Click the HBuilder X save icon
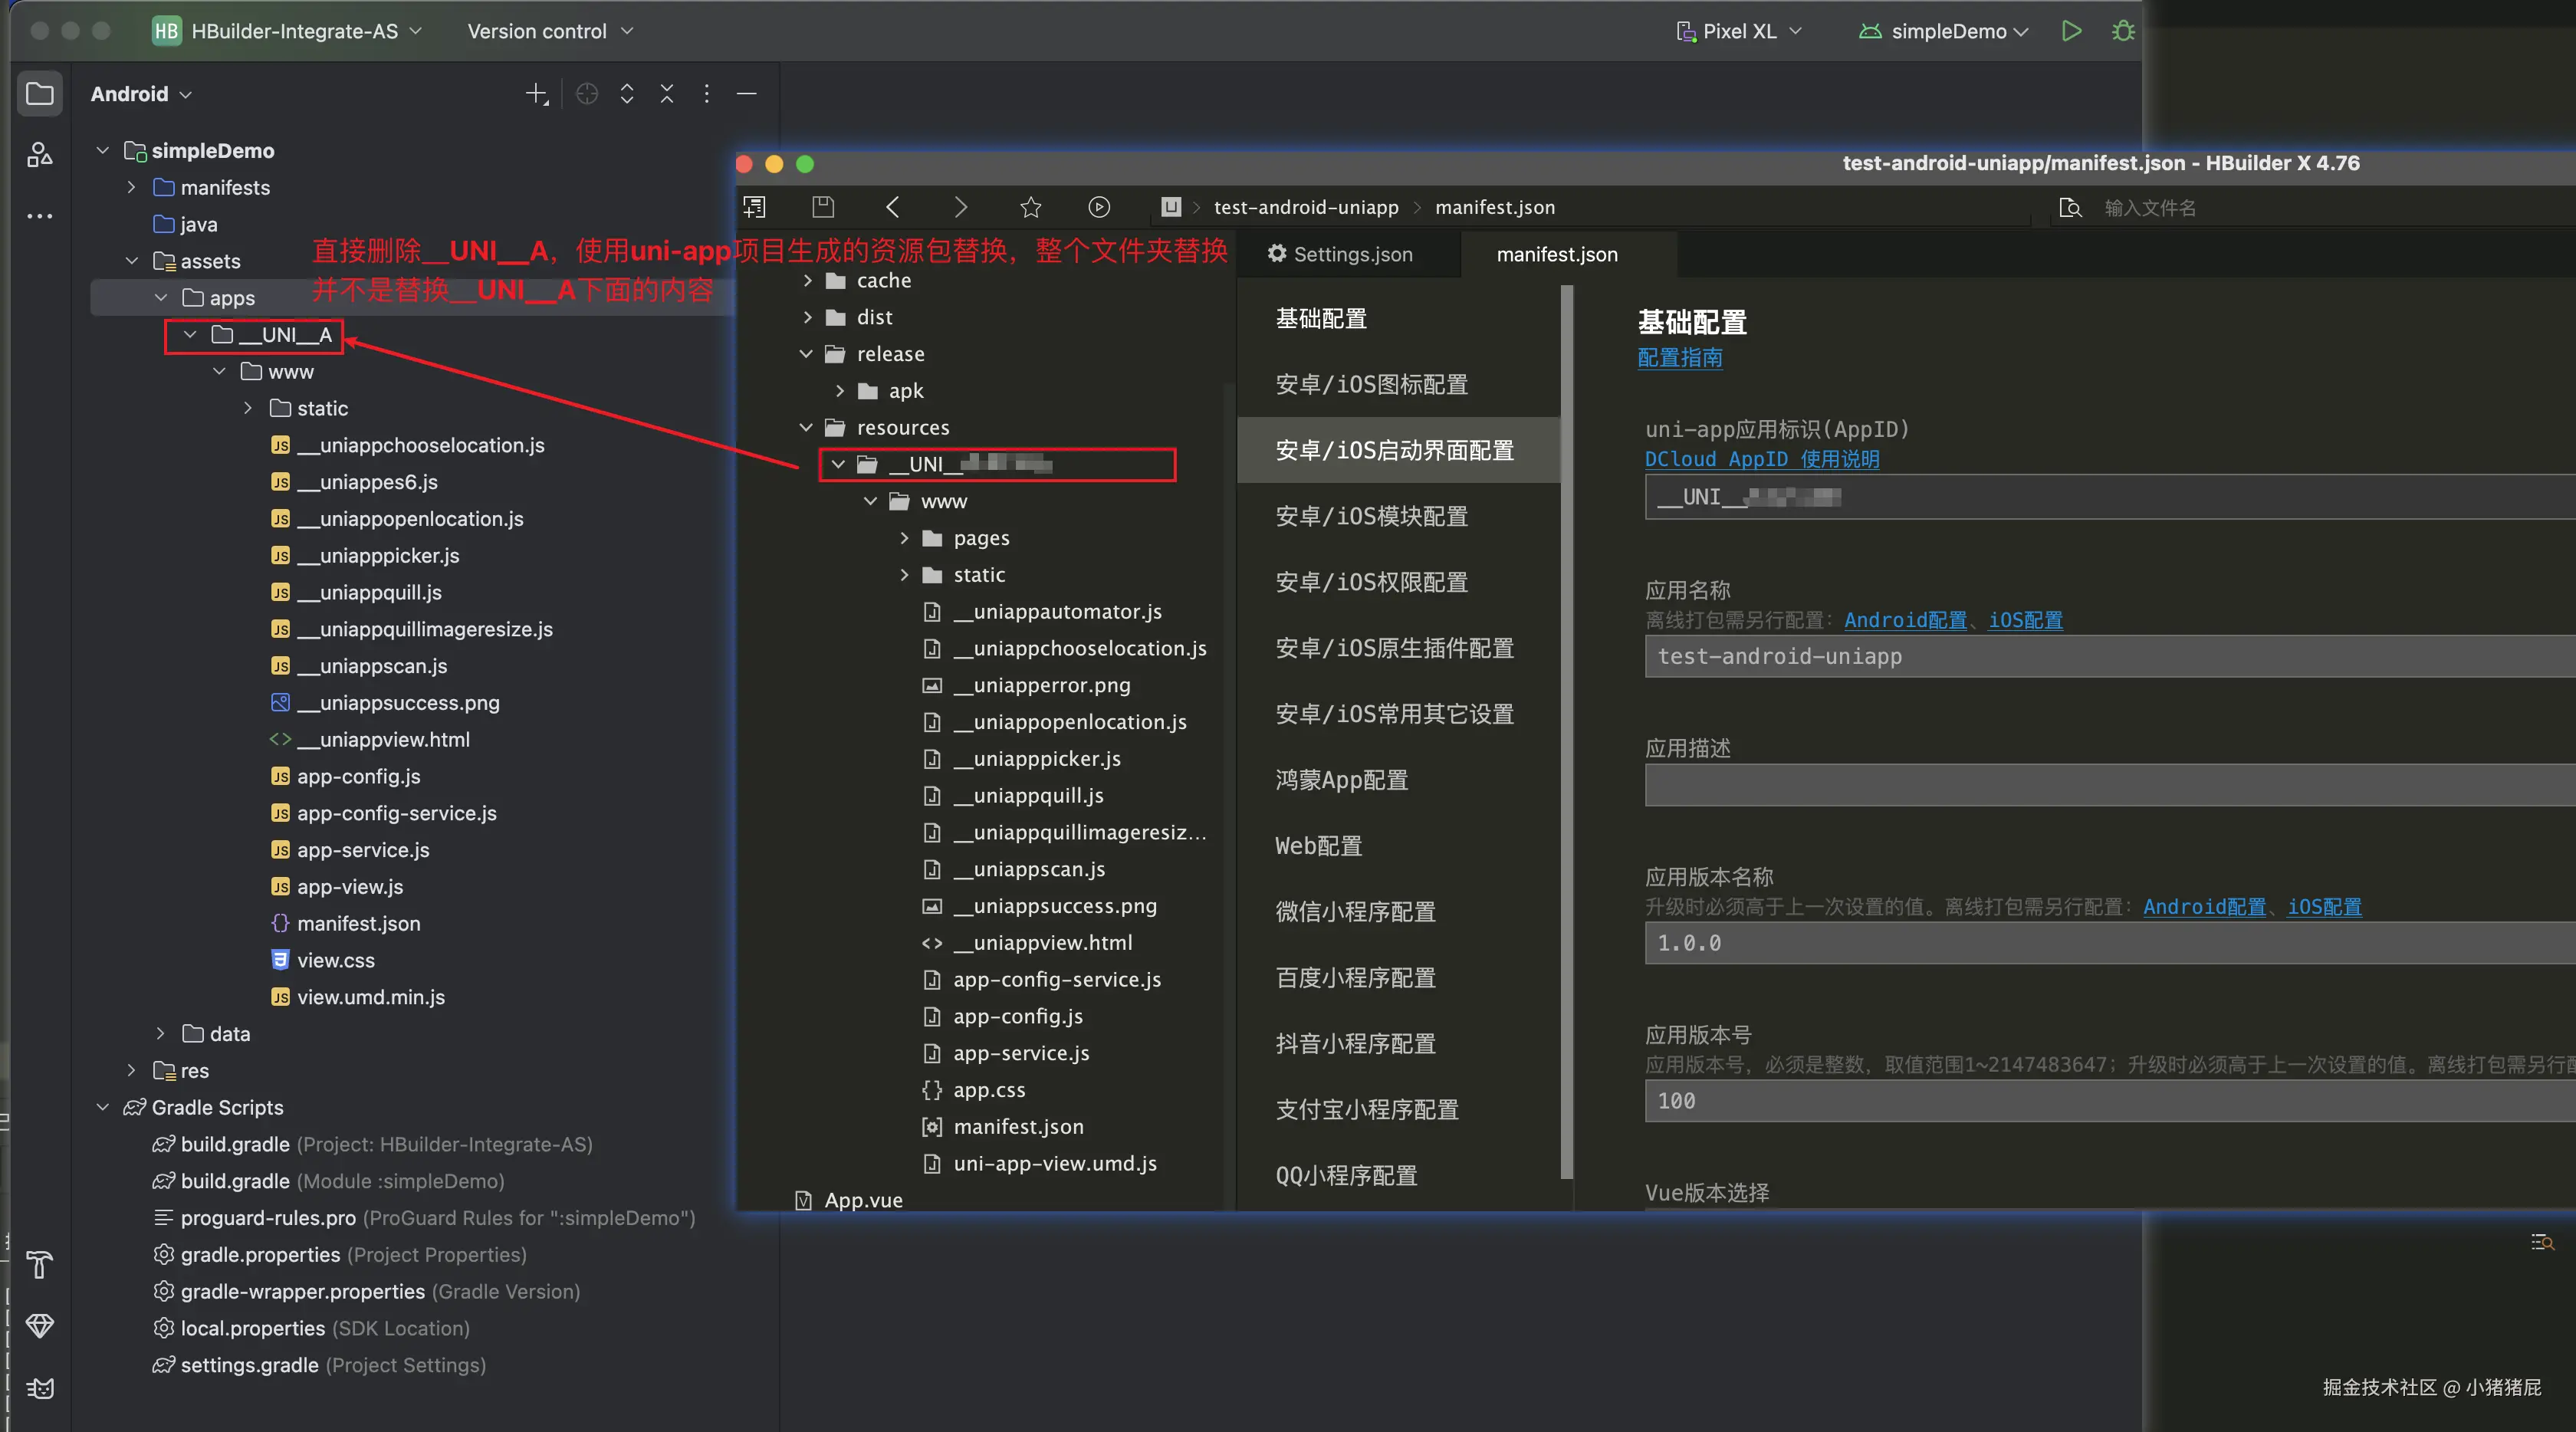 (x=823, y=207)
